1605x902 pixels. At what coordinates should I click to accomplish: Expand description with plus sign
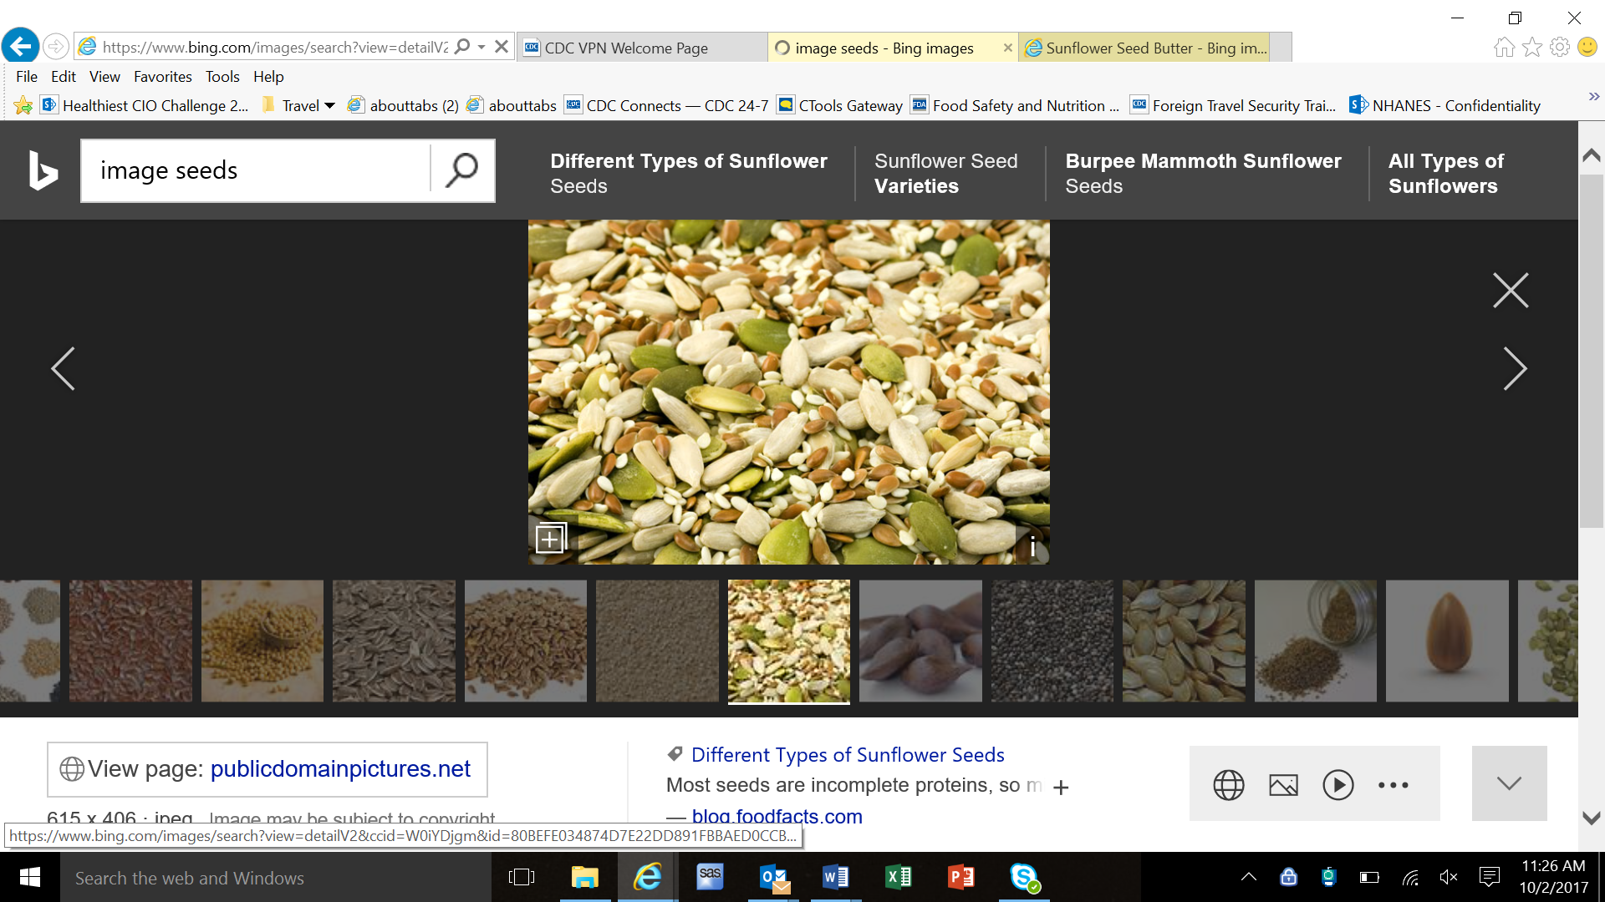(1061, 788)
